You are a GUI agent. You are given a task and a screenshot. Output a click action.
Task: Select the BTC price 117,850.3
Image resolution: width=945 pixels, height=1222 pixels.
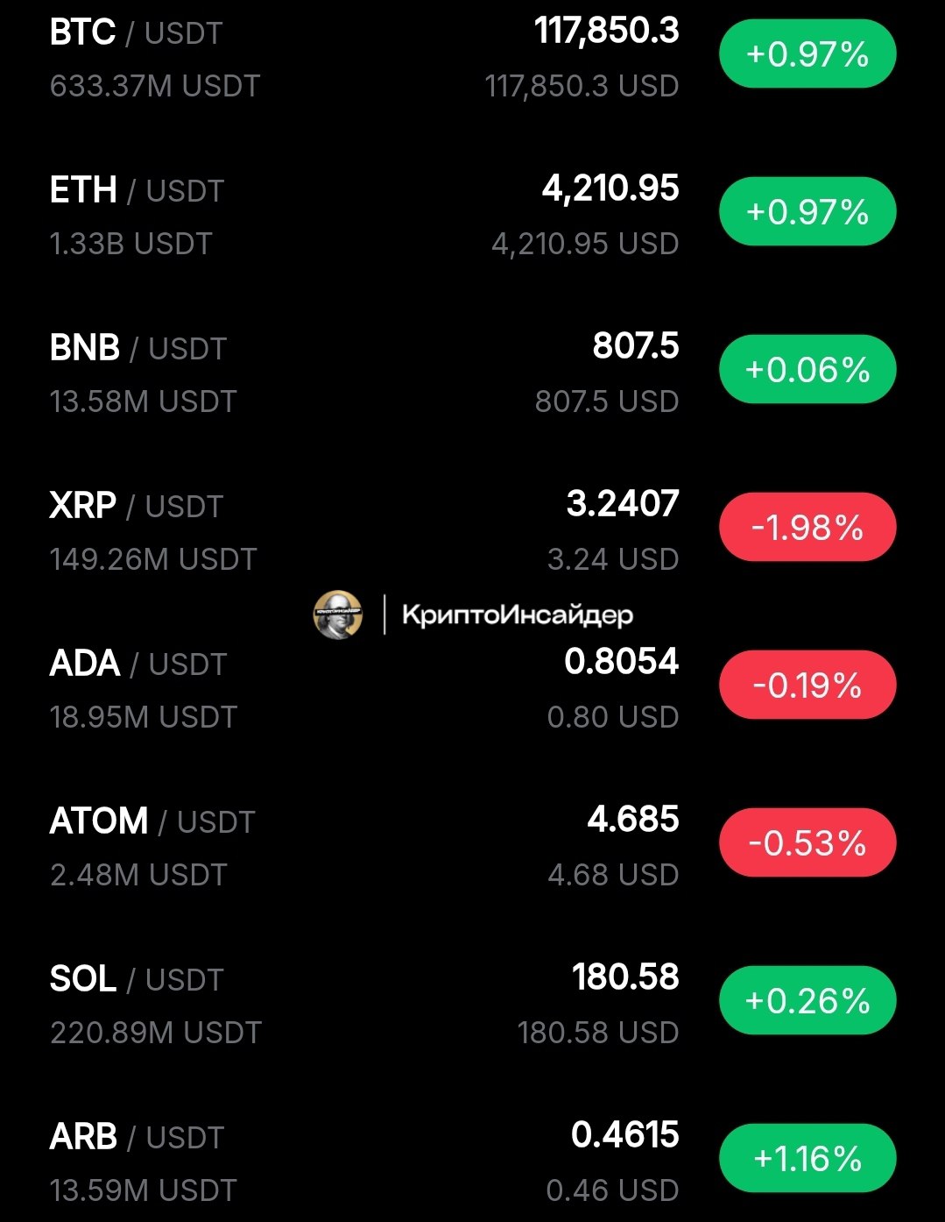point(607,32)
